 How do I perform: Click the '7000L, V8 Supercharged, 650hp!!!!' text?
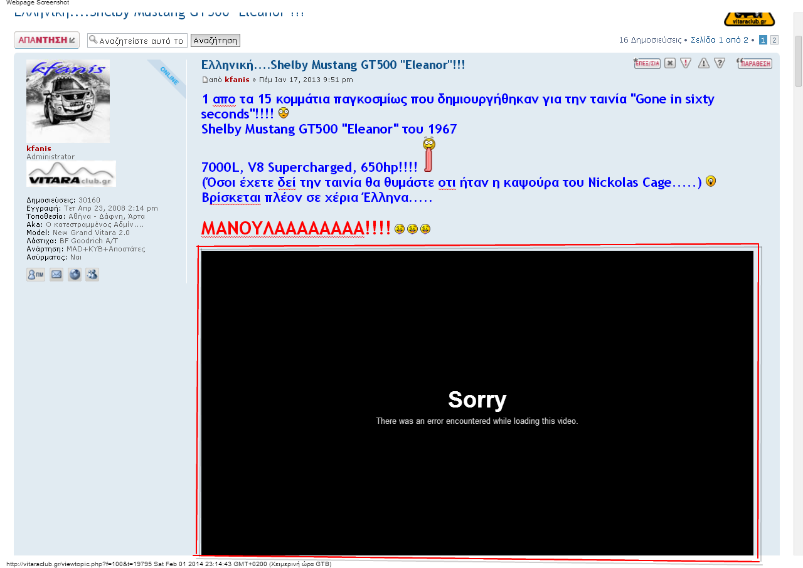(x=309, y=167)
